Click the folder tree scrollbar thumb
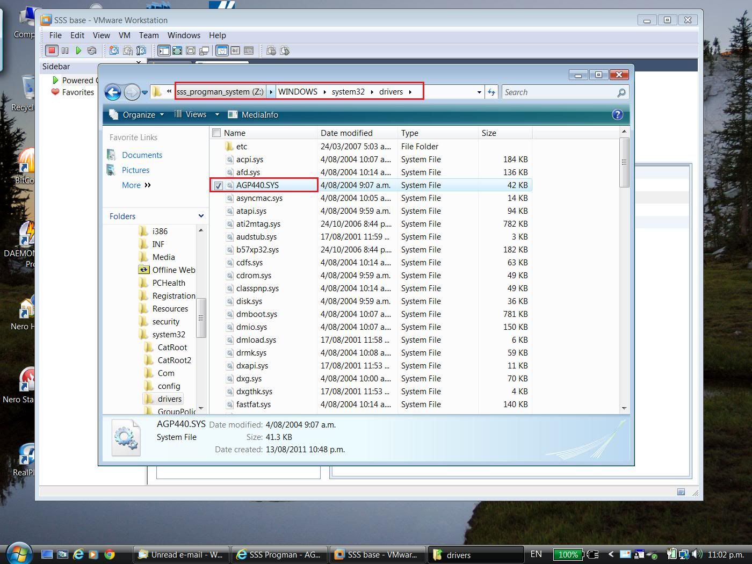The image size is (752, 564). pos(201,318)
